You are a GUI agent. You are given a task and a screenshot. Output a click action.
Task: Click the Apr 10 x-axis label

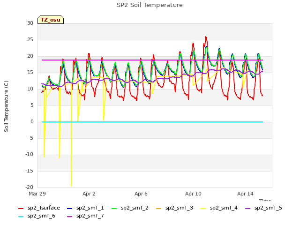tap(193, 194)
